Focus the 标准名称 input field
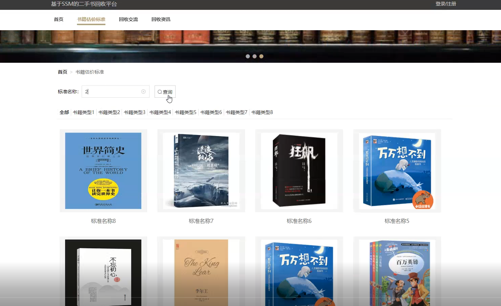This screenshot has height=306, width=501. point(115,92)
